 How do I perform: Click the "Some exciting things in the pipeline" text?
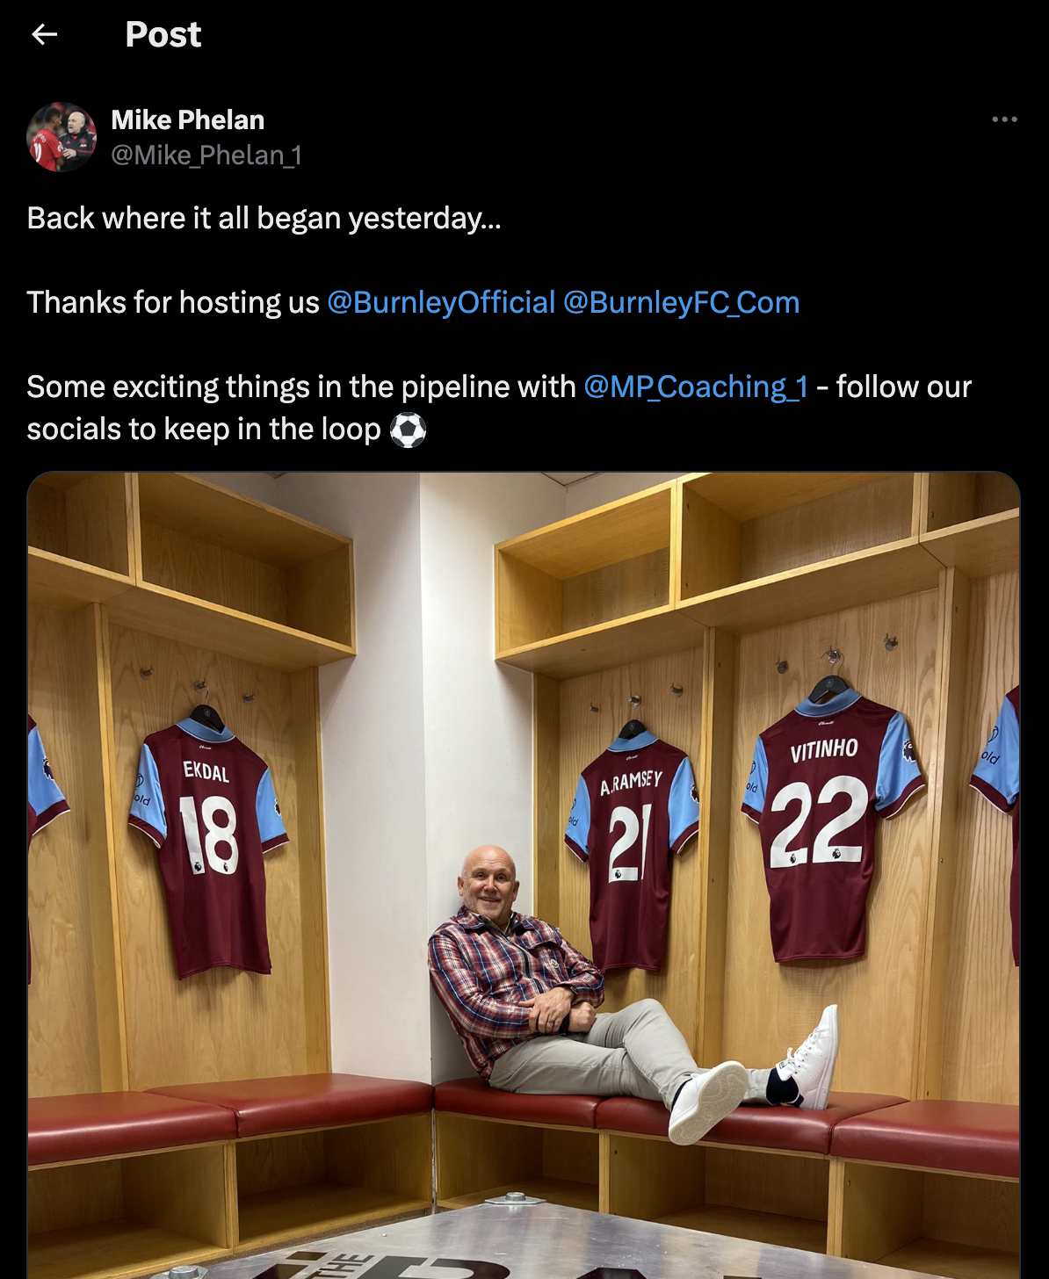point(300,387)
